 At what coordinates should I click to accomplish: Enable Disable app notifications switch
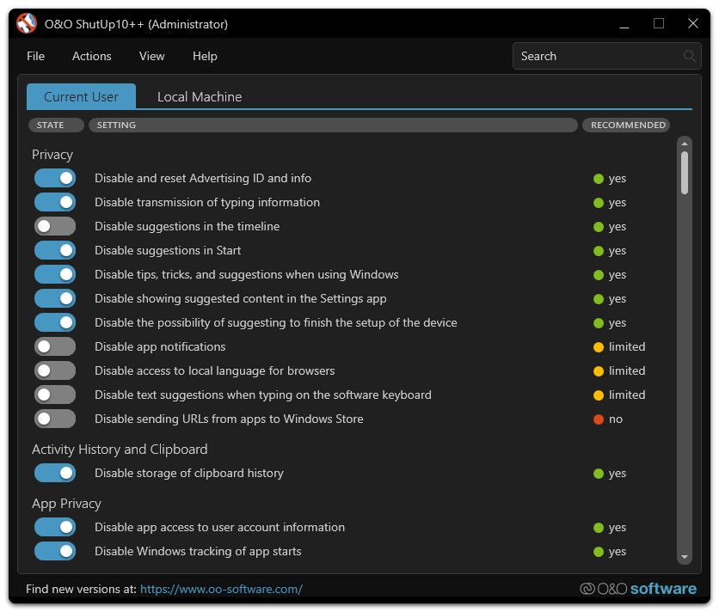[x=55, y=346]
